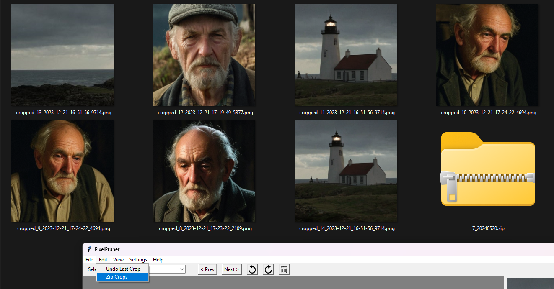
Task: Click the PixelPruner feather title icon
Action: [x=89, y=249]
